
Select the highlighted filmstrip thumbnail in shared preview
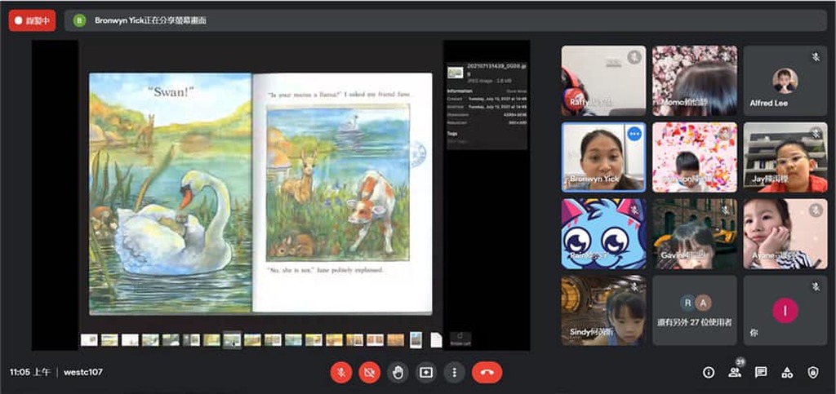click(x=232, y=339)
